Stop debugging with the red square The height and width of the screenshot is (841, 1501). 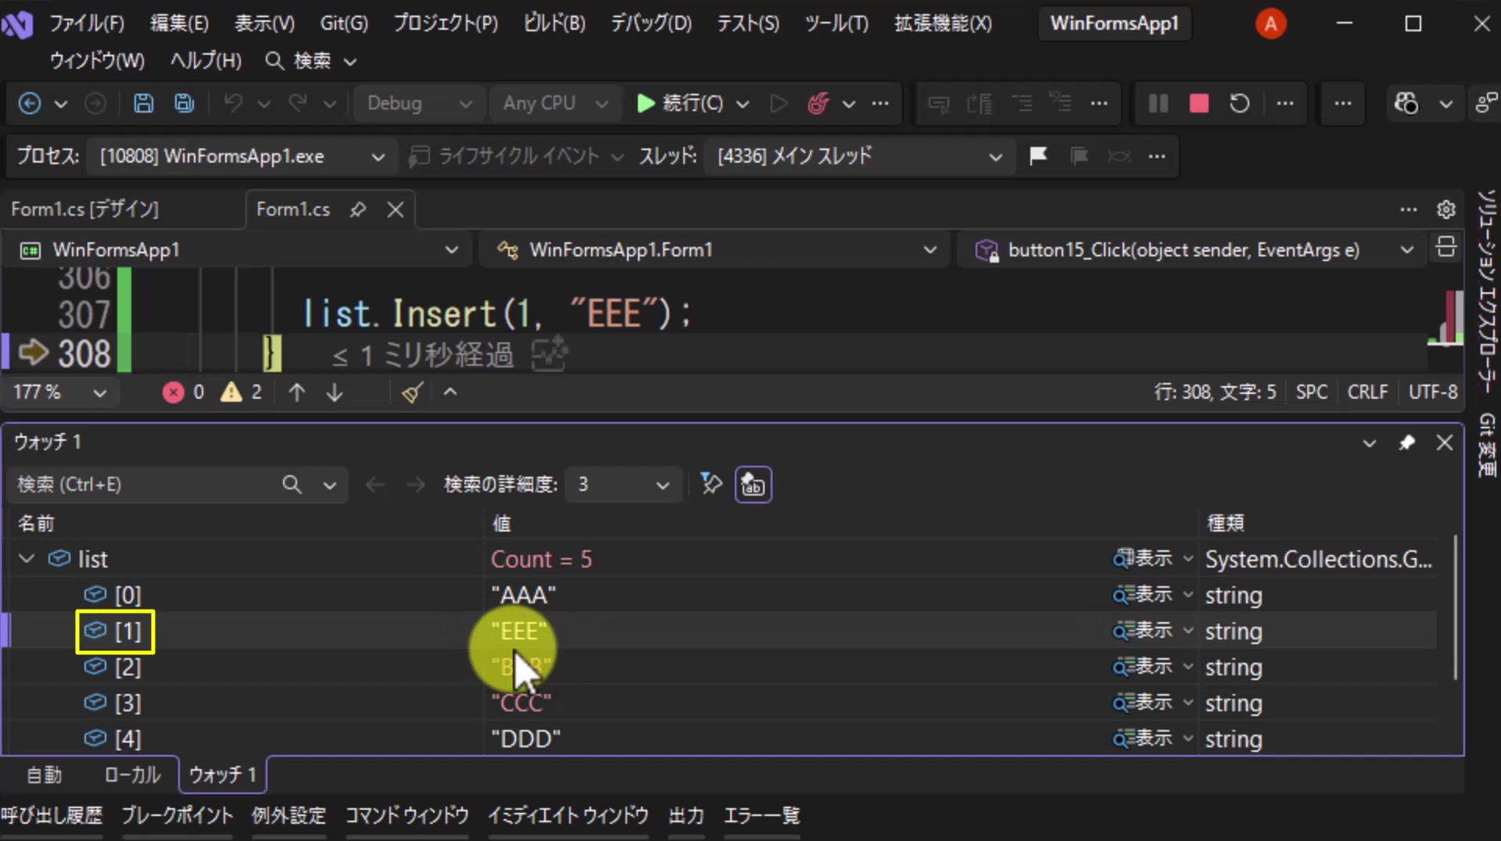pos(1199,103)
